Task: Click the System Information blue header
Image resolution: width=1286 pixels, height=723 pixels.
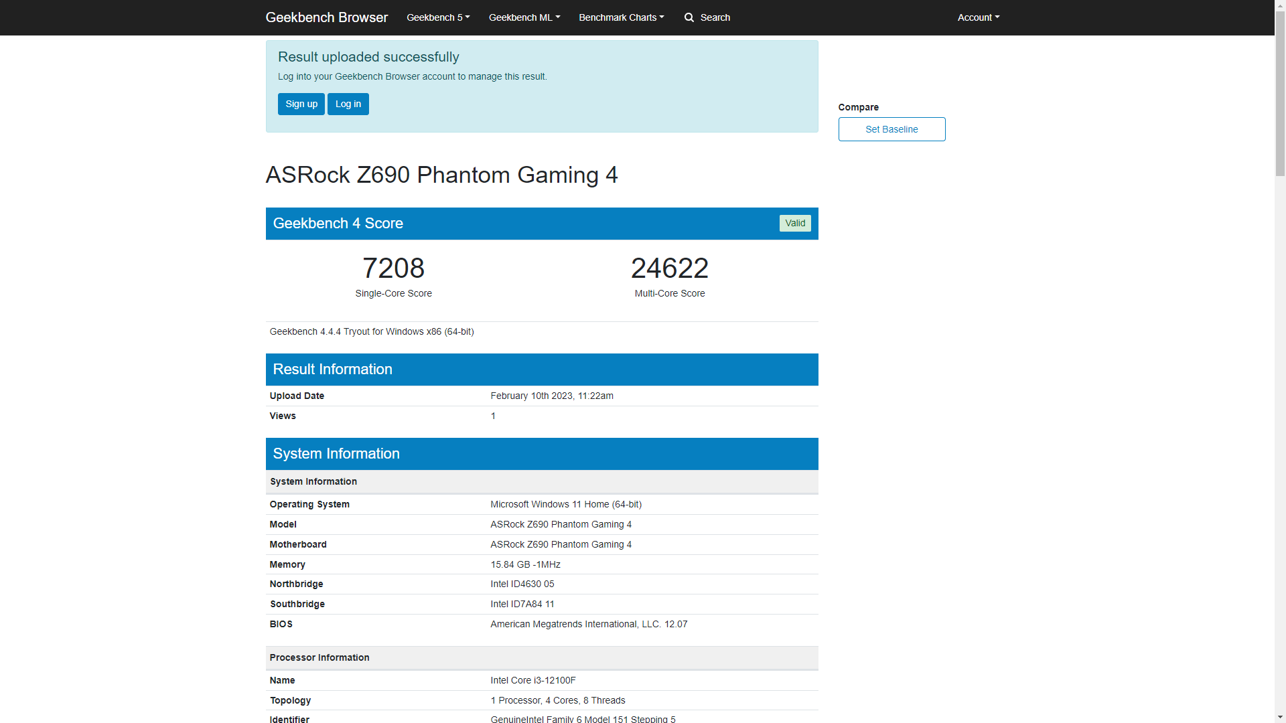Action: tap(542, 454)
